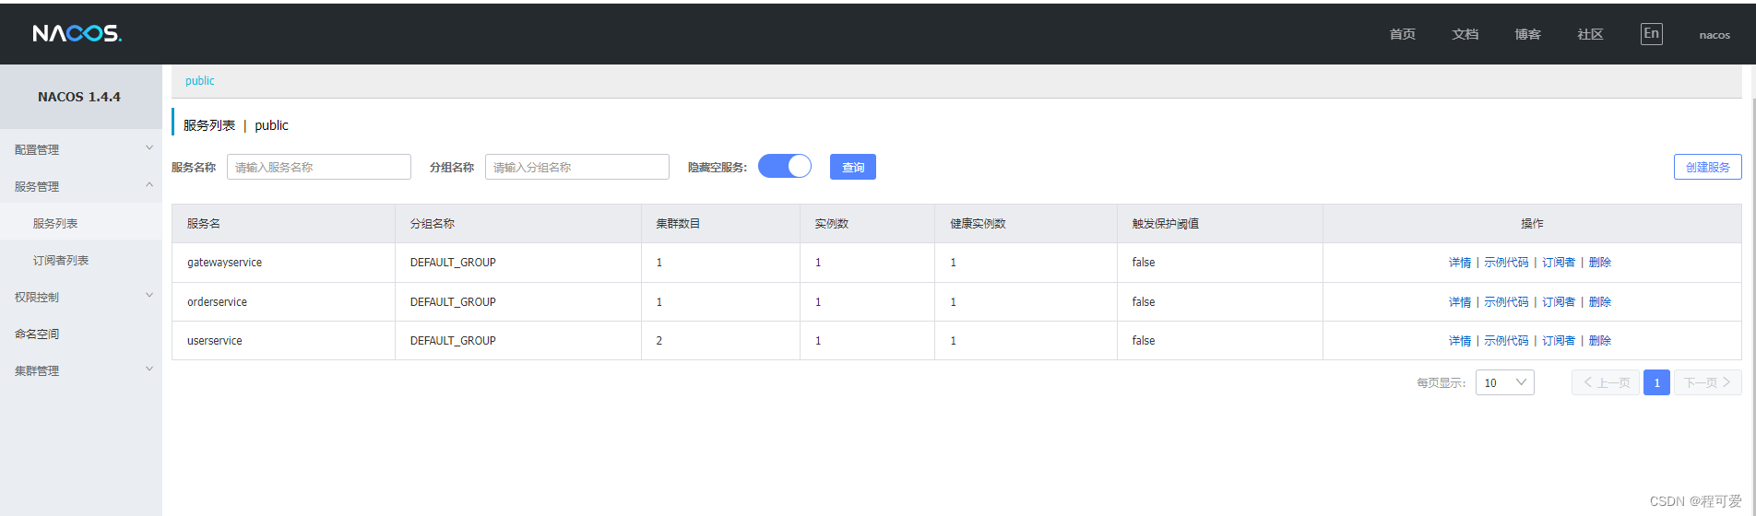Screen dimensions: 1756x516
Task: Click 删除 for orderservice
Action: coord(1600,302)
